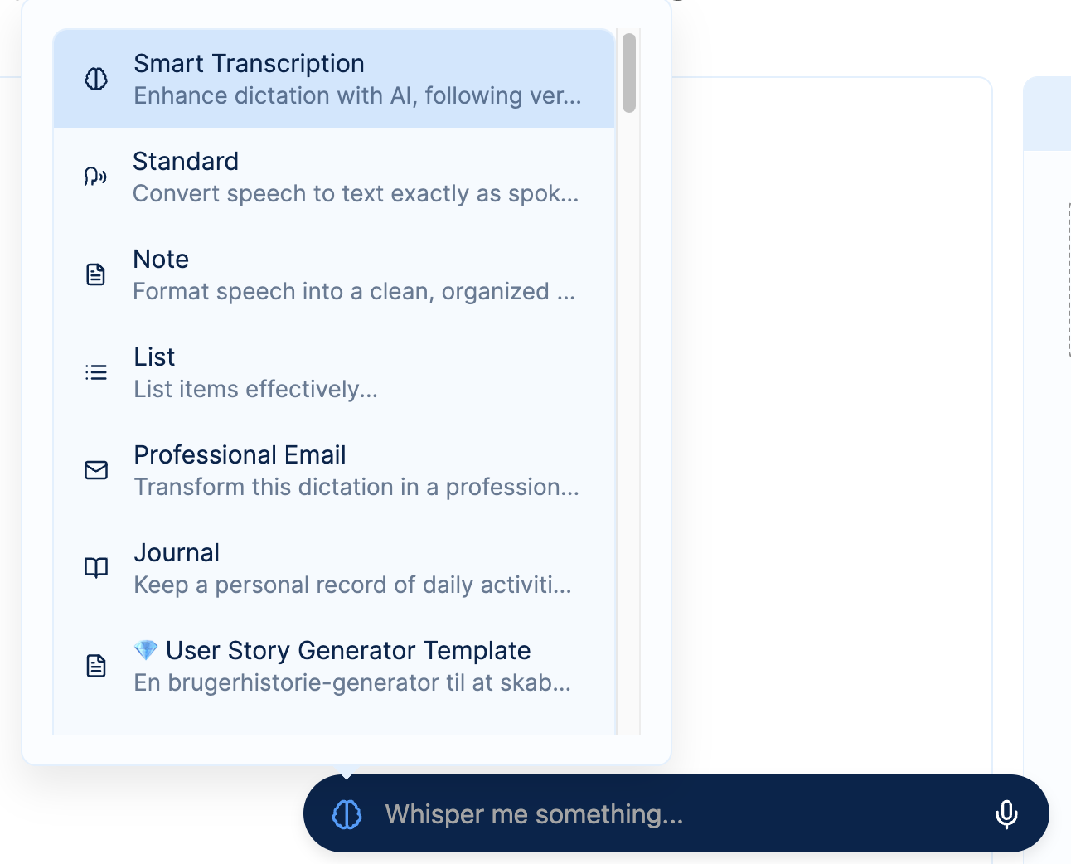This screenshot has height=864, width=1071.
Task: Click the brain icon beside Smart Transcription
Action: coord(96,79)
